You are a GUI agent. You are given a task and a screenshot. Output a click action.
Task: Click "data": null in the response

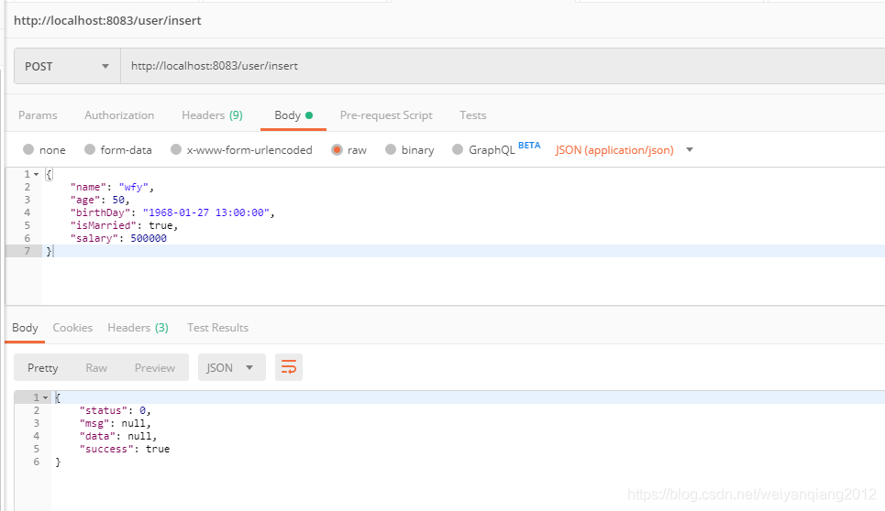pos(118,436)
